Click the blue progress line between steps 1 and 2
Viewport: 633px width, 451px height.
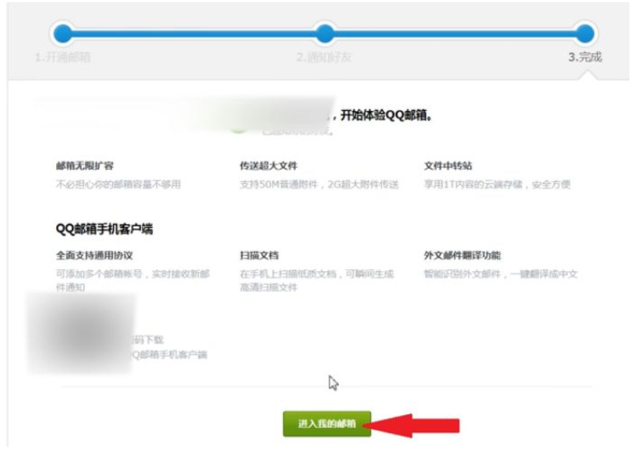tap(193, 34)
